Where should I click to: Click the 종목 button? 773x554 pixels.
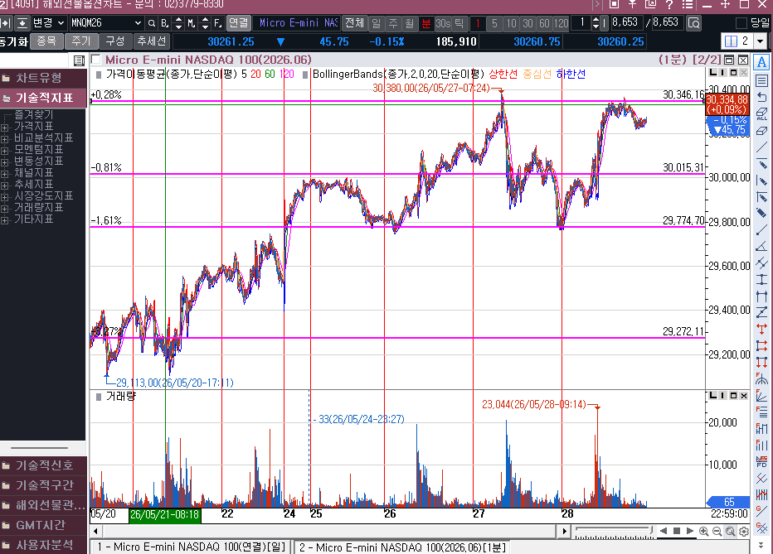point(46,41)
